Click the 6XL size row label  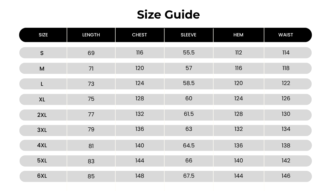[x=42, y=176]
